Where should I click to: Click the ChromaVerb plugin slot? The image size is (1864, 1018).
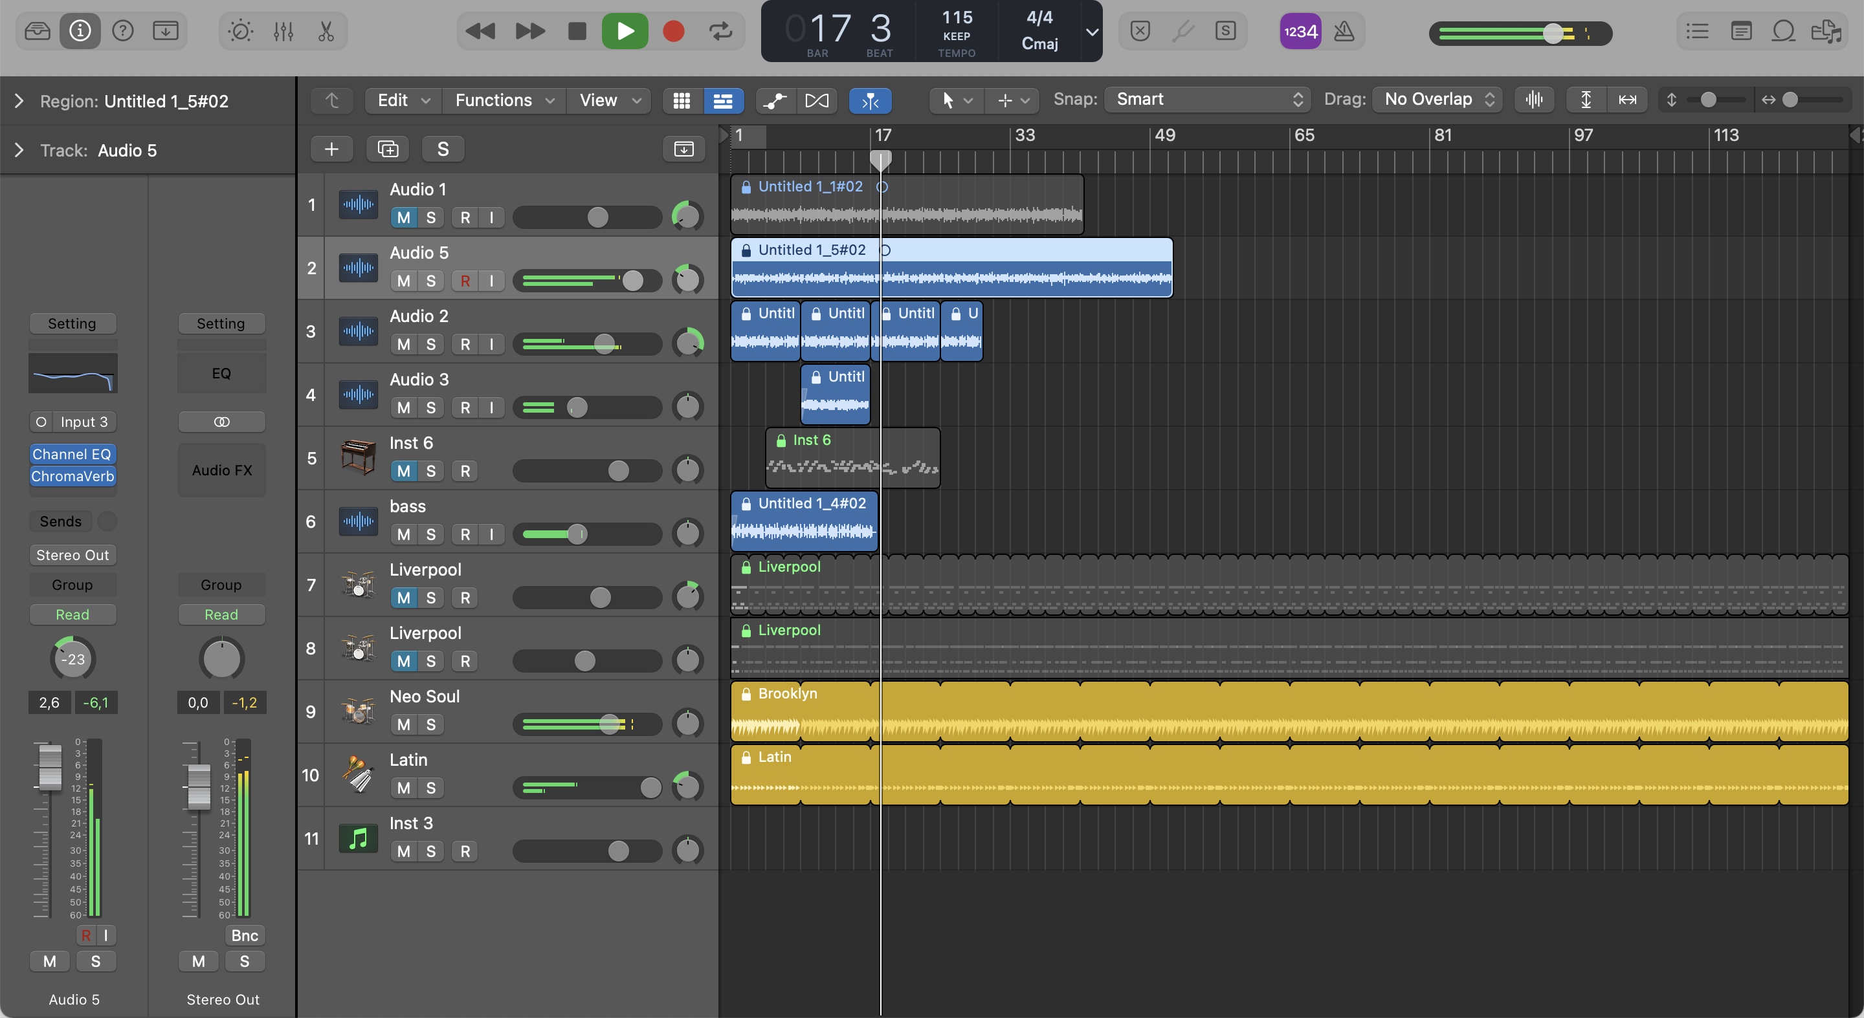pos(72,477)
